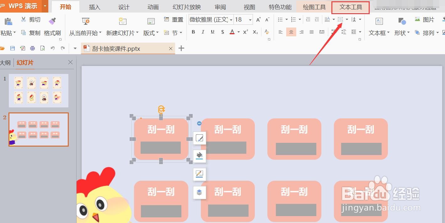Toggle bold formatting on selected text
Viewport: 445px width, 223px height.
click(x=193, y=32)
